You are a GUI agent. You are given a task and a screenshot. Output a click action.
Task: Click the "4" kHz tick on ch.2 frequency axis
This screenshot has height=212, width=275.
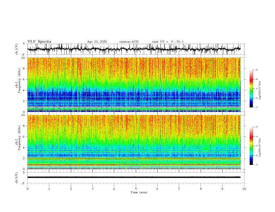(24, 148)
